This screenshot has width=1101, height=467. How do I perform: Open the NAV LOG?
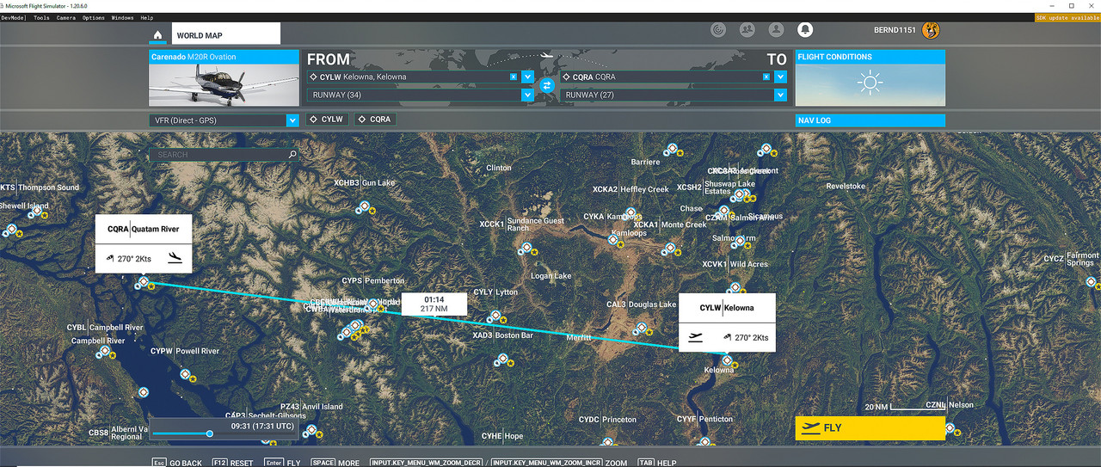click(x=870, y=120)
